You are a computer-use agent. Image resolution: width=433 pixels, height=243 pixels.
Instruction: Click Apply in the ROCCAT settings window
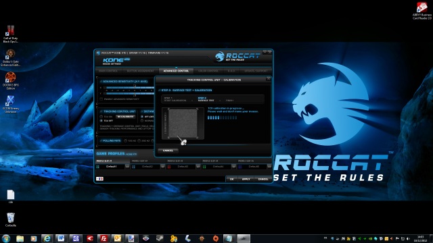pos(246,179)
